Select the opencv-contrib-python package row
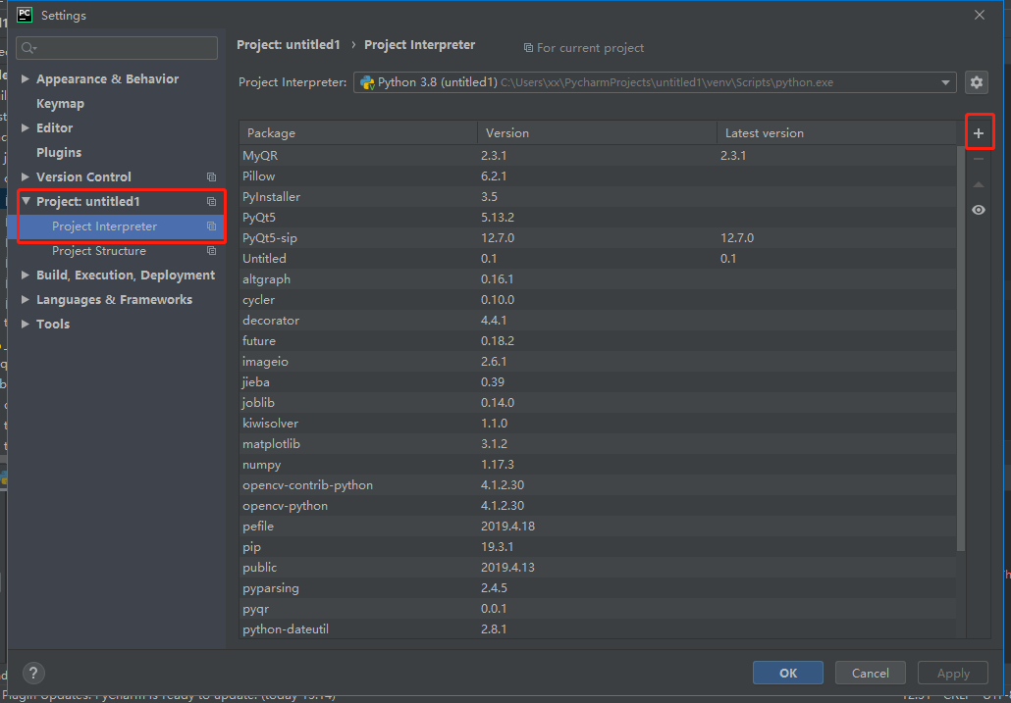The image size is (1011, 703). tap(598, 484)
